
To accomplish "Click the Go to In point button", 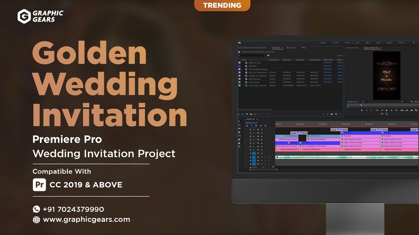I will pos(377,110).
